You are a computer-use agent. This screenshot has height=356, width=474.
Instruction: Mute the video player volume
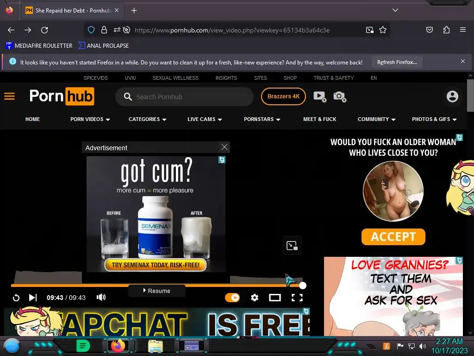click(101, 297)
